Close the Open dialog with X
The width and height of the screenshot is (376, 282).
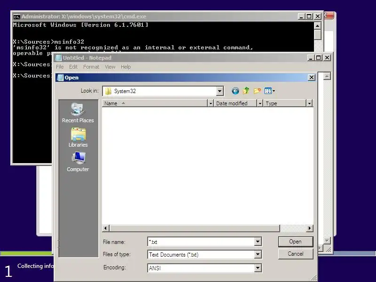[311, 78]
